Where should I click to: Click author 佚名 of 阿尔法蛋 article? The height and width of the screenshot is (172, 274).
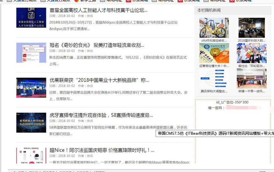pyautogui.click(x=85, y=156)
